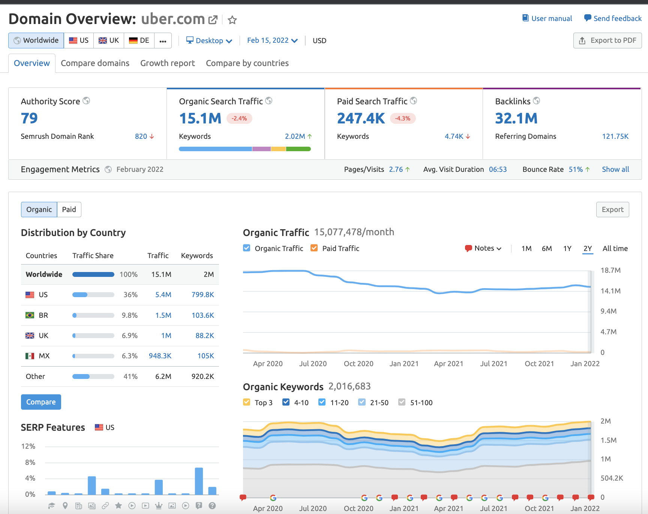The width and height of the screenshot is (648, 514).
Task: Click the circular play icon left of speech bubble
Action: pos(186,506)
